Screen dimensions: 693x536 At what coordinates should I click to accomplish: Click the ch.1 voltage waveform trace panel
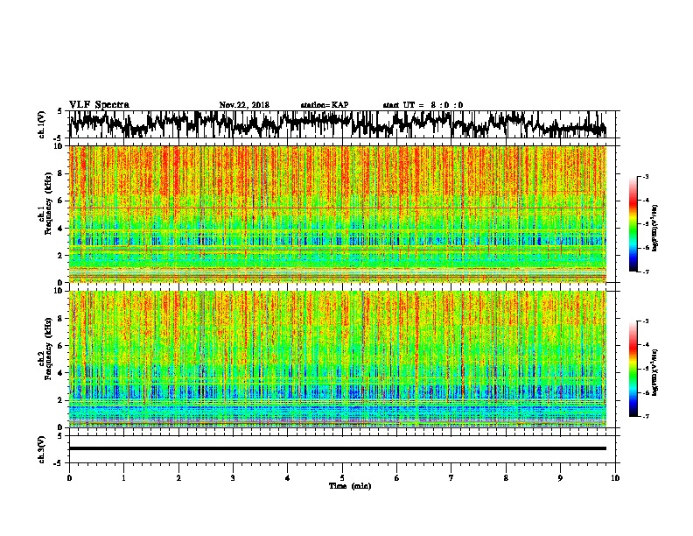point(342,124)
